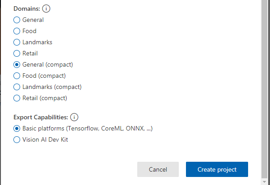Viewport: 270px width, 185px height.
Task: Choose the Food (compact) domain
Action: 17,76
